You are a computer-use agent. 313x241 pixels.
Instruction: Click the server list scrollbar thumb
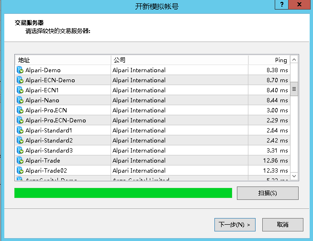click(294, 89)
